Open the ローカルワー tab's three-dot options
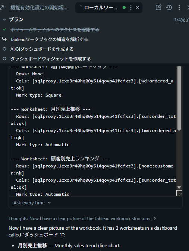This screenshot has height=251, width=189. (x=131, y=7)
